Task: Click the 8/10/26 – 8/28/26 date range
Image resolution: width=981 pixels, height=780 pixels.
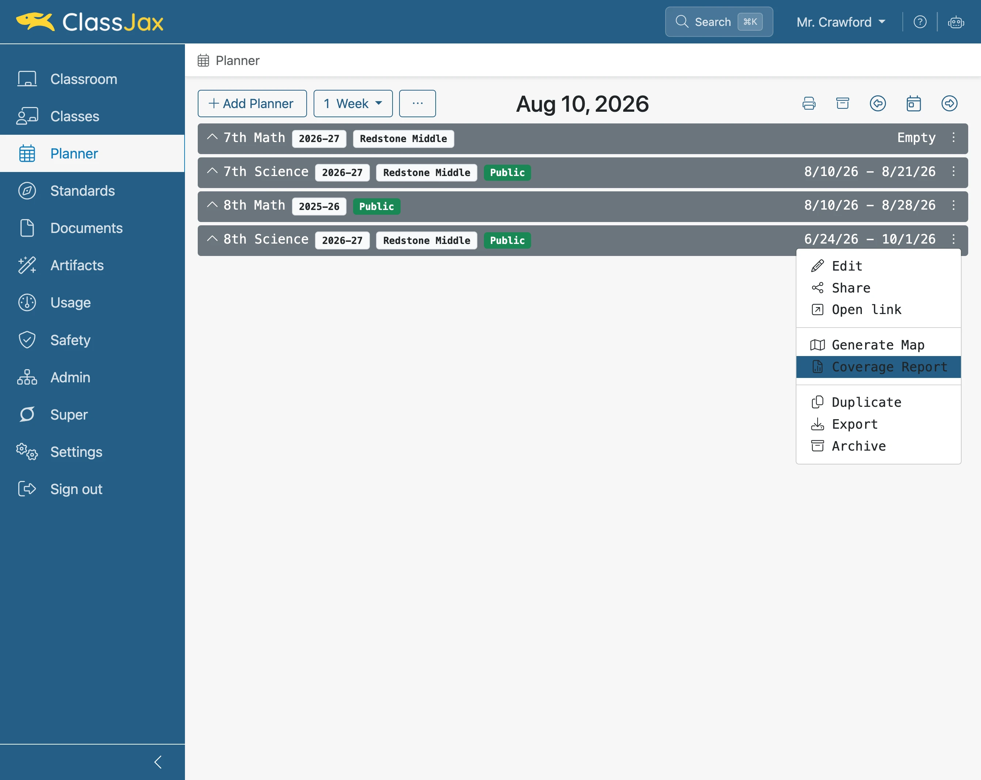Action: tap(870, 205)
